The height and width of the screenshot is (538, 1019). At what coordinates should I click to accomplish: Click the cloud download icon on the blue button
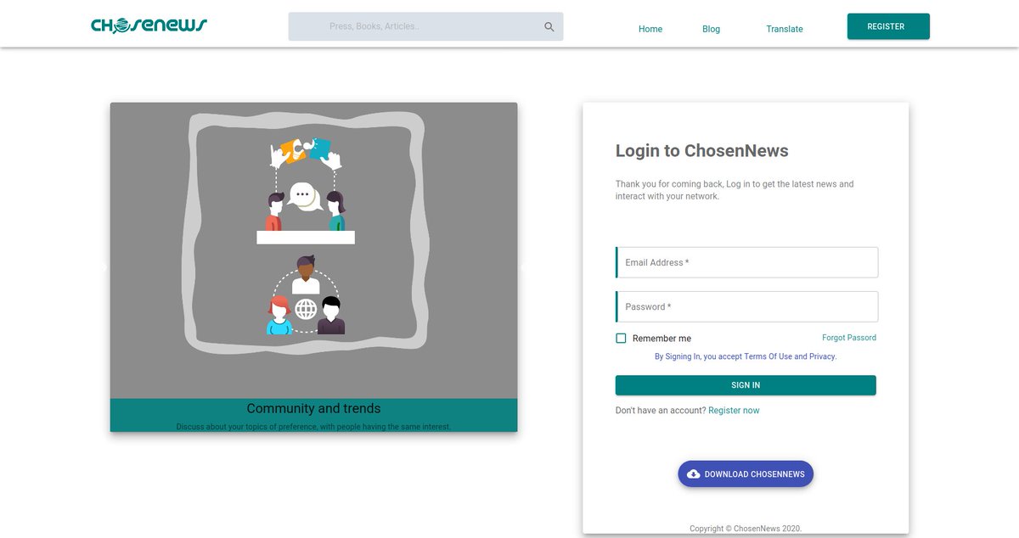693,474
